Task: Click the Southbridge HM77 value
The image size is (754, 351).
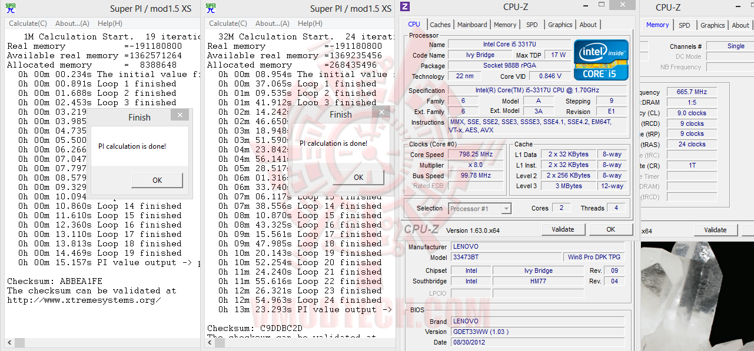Action: tap(538, 281)
